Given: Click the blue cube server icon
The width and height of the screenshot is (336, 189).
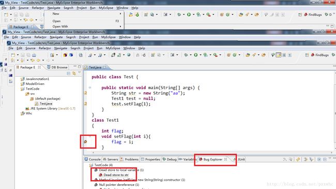Looking at the screenshot, I should 71,55.
